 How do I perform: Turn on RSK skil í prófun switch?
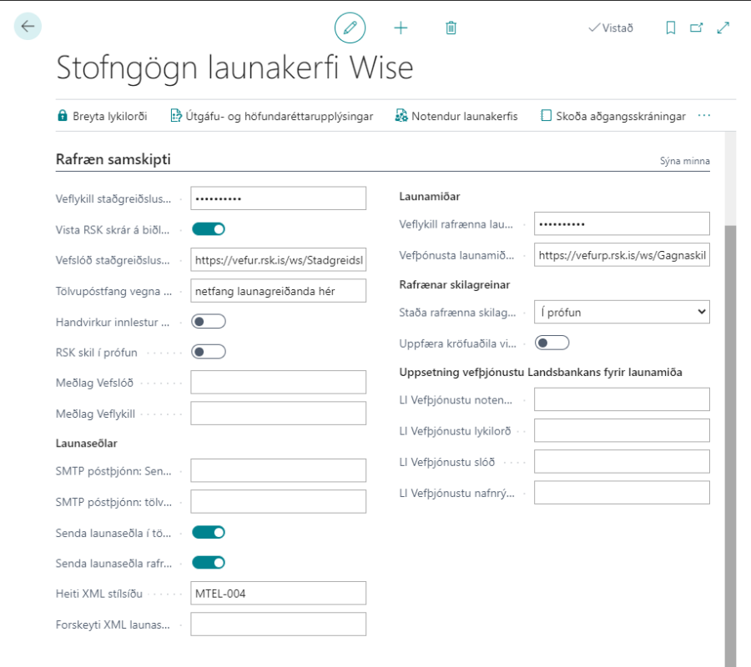click(209, 352)
